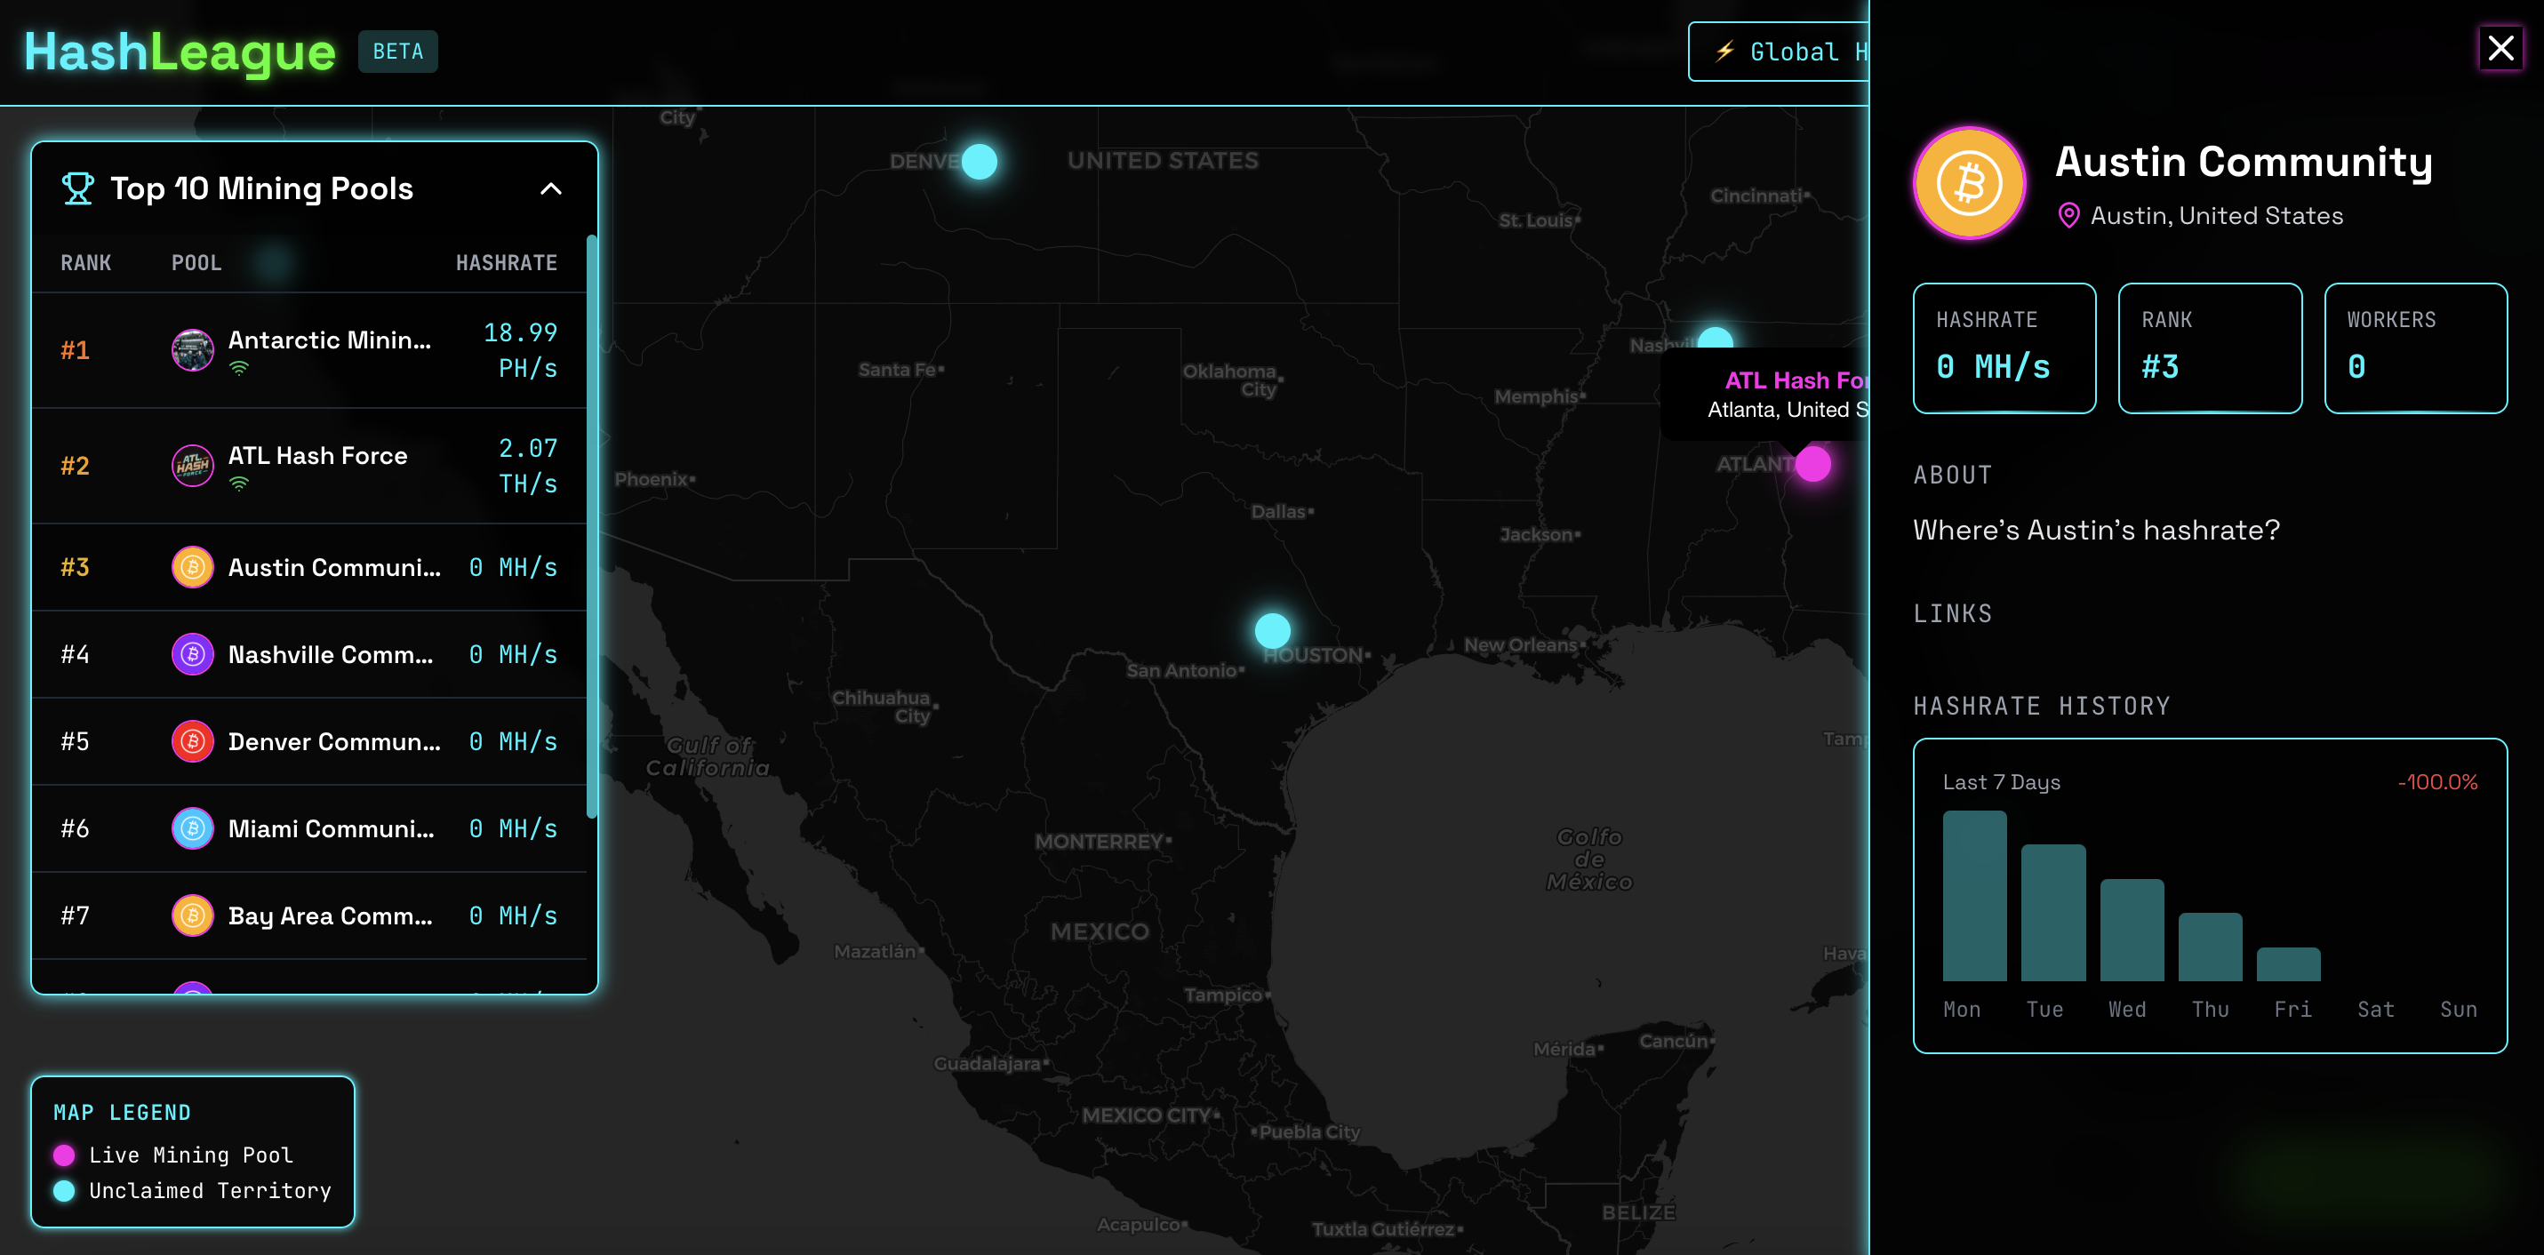Click the HashLeague logo title
This screenshot has height=1255, width=2544.
180,52
